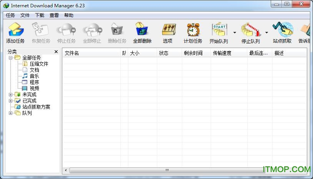This screenshot has height=179, width=313.
Task: Click the 压缩文件 zip folder icon
Action: (x=25, y=64)
